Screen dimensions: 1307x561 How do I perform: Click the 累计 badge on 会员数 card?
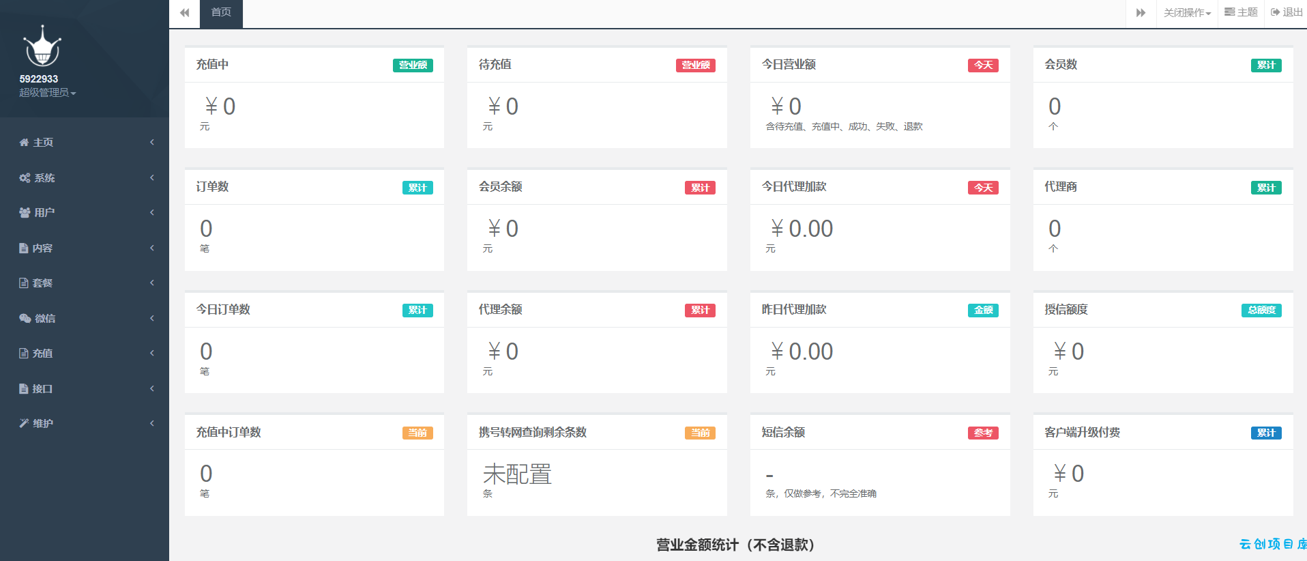point(1266,66)
